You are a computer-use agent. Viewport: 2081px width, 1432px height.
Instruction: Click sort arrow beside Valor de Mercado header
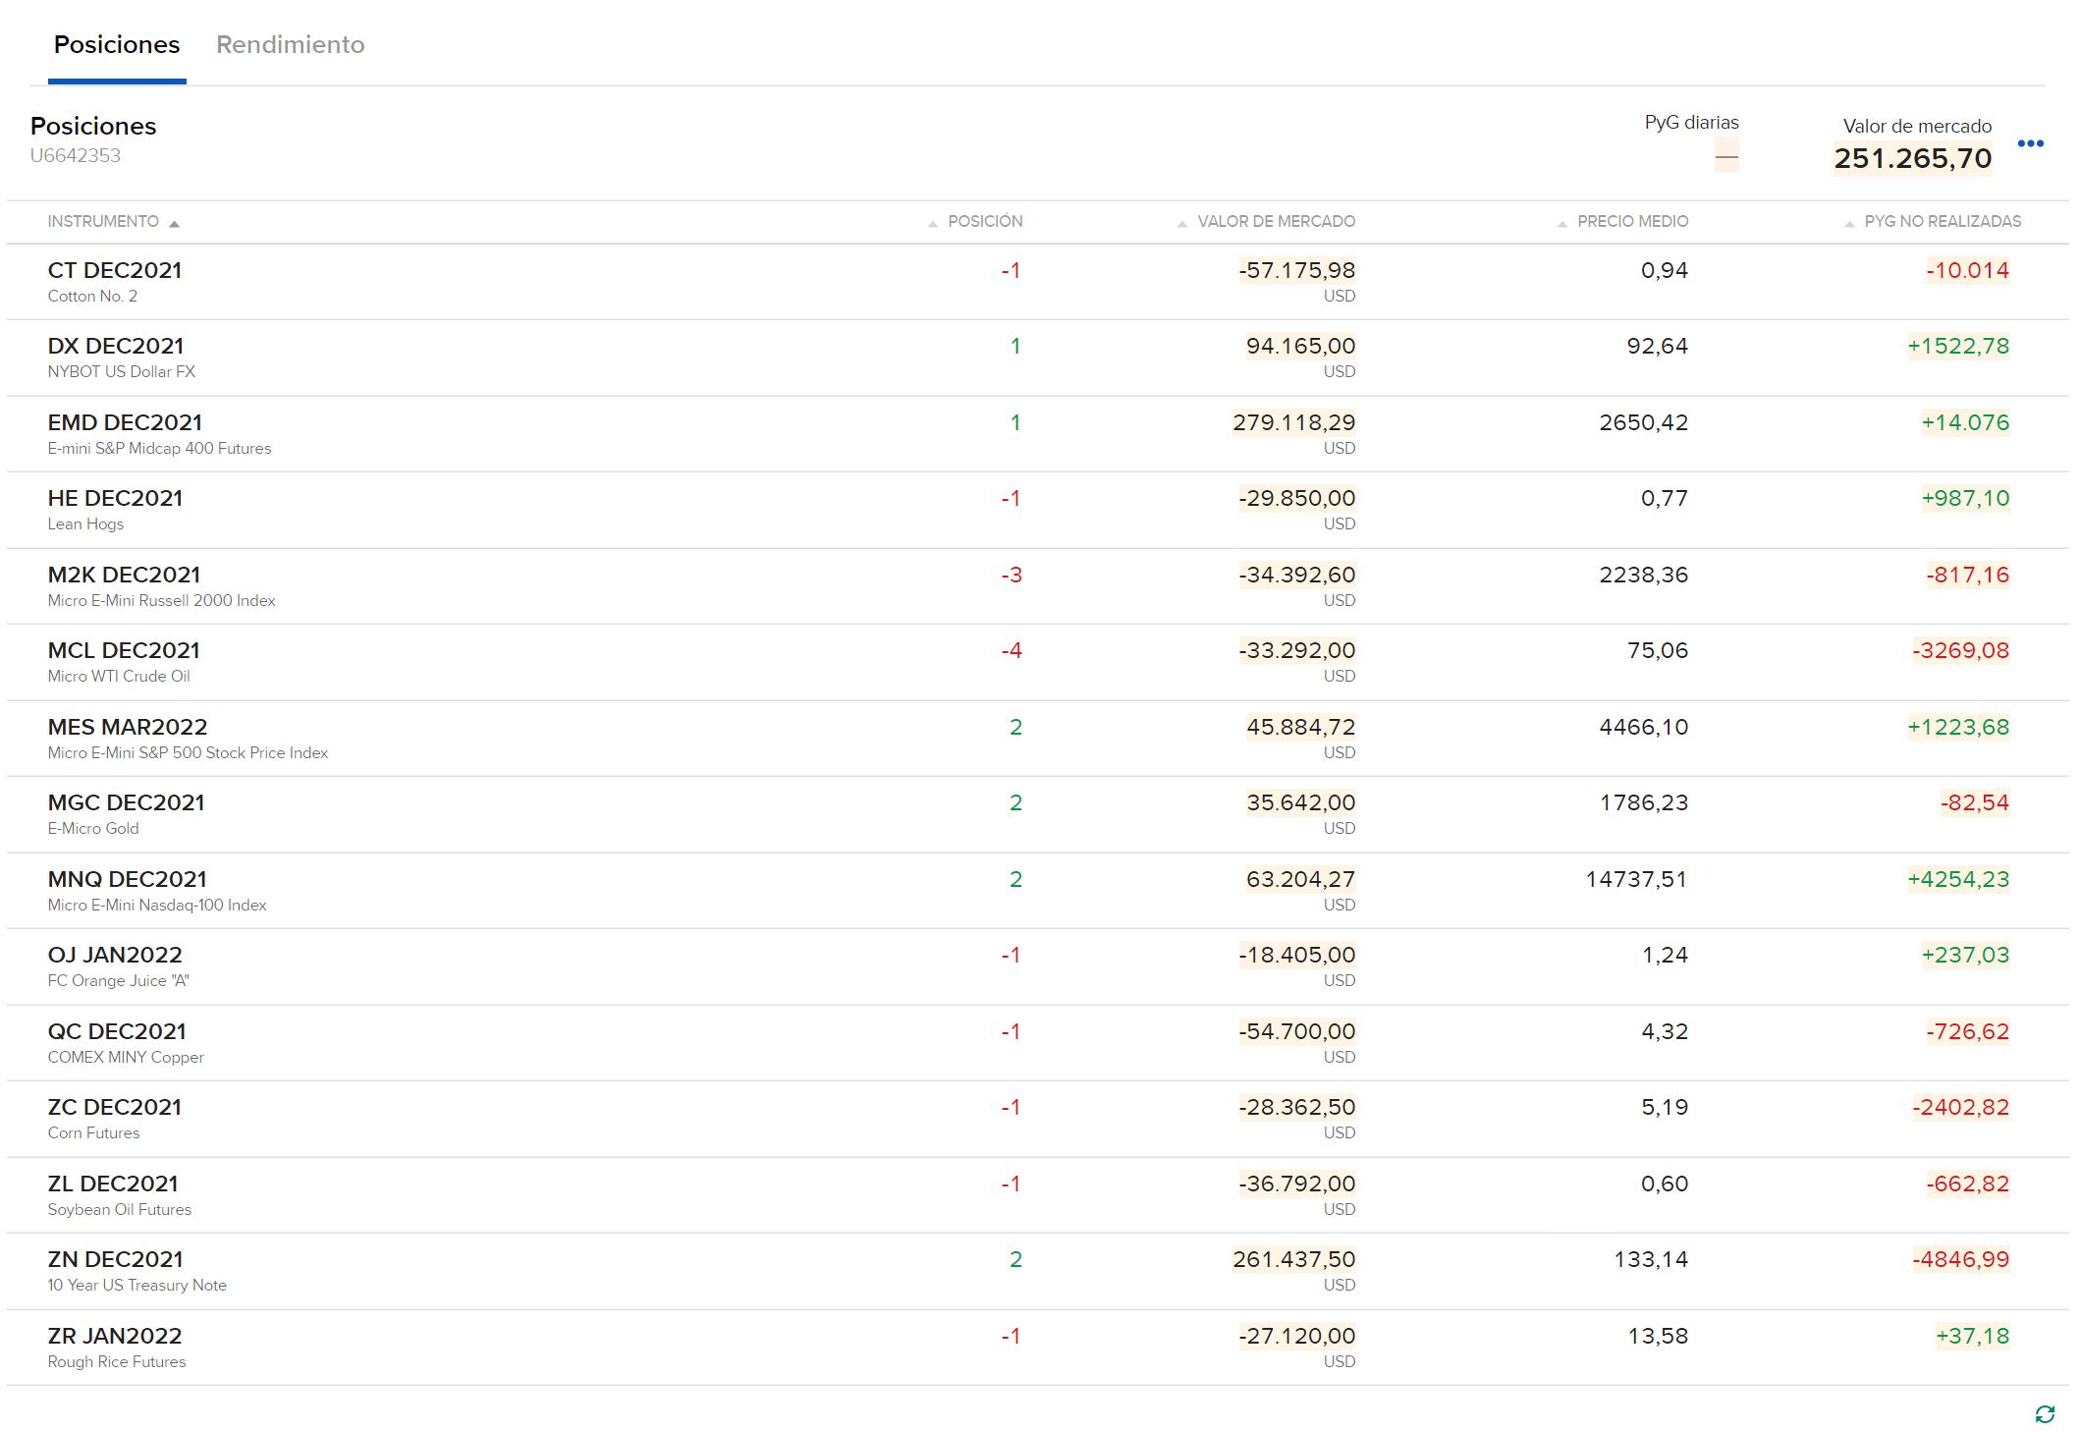tap(1182, 224)
